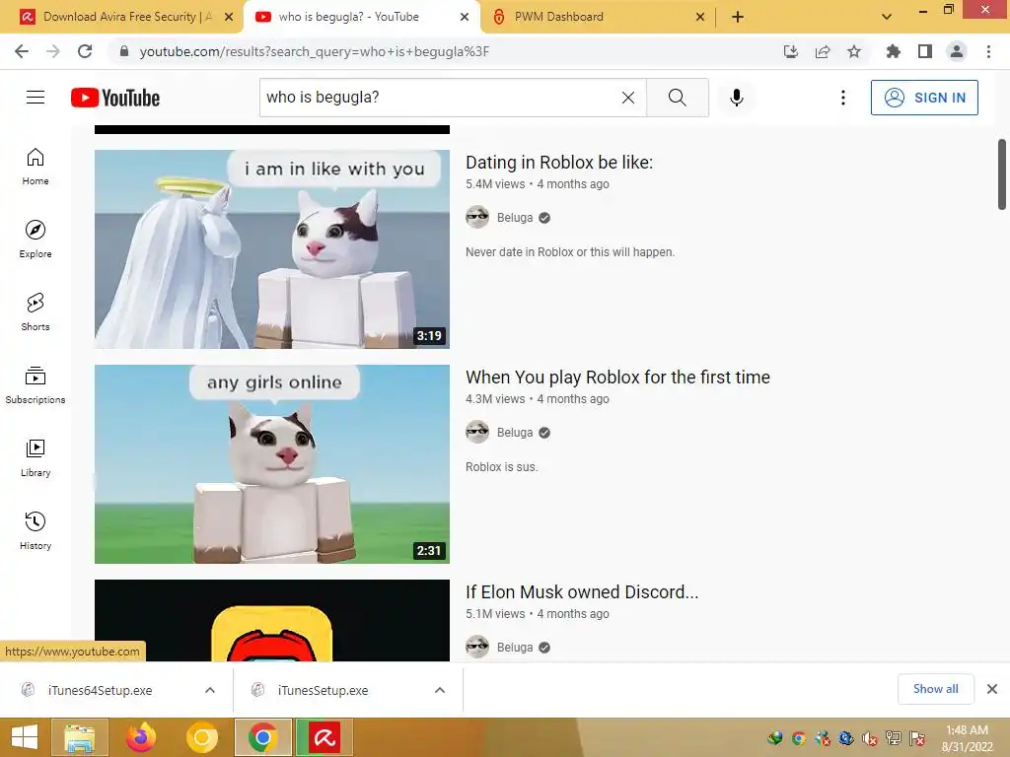Open Explore in the sidebar
1010x757 pixels.
(x=36, y=240)
